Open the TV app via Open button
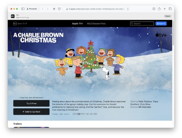182x138 pixels. click(x=168, y=16)
